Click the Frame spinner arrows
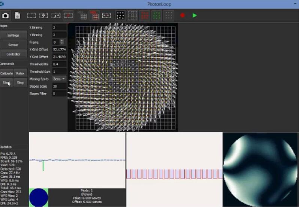This screenshot has height=207, width=299. click(62, 42)
